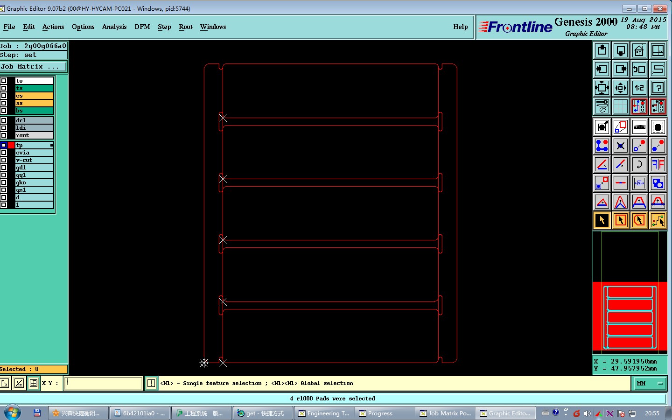This screenshot has width=672, height=420.
Task: Toggle visibility checkbox for layer ts
Action: tap(4, 88)
